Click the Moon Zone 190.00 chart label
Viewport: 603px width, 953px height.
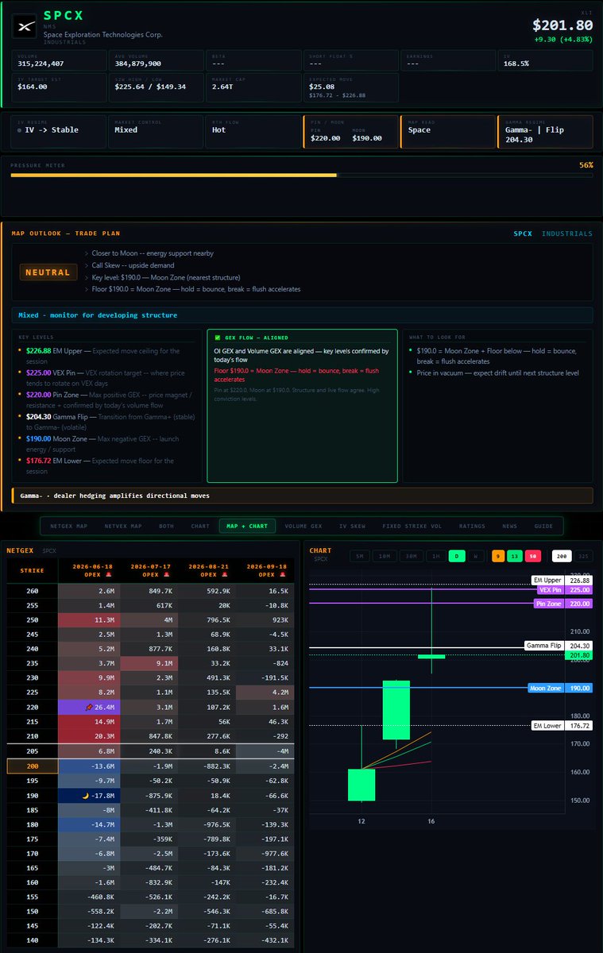(560, 688)
